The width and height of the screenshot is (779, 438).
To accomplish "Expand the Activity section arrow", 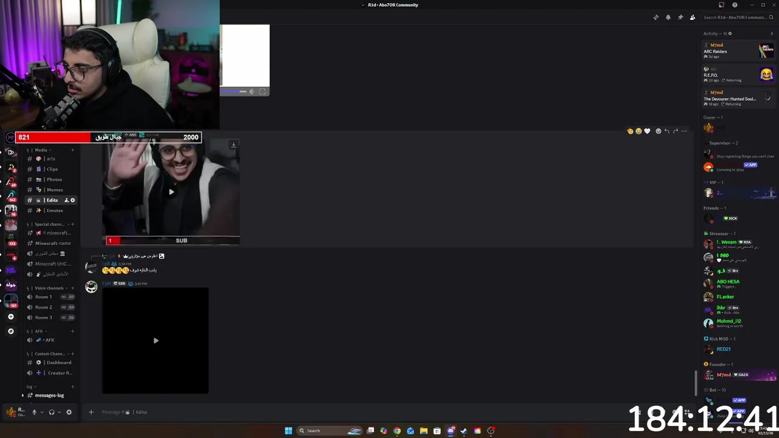I will click(772, 33).
